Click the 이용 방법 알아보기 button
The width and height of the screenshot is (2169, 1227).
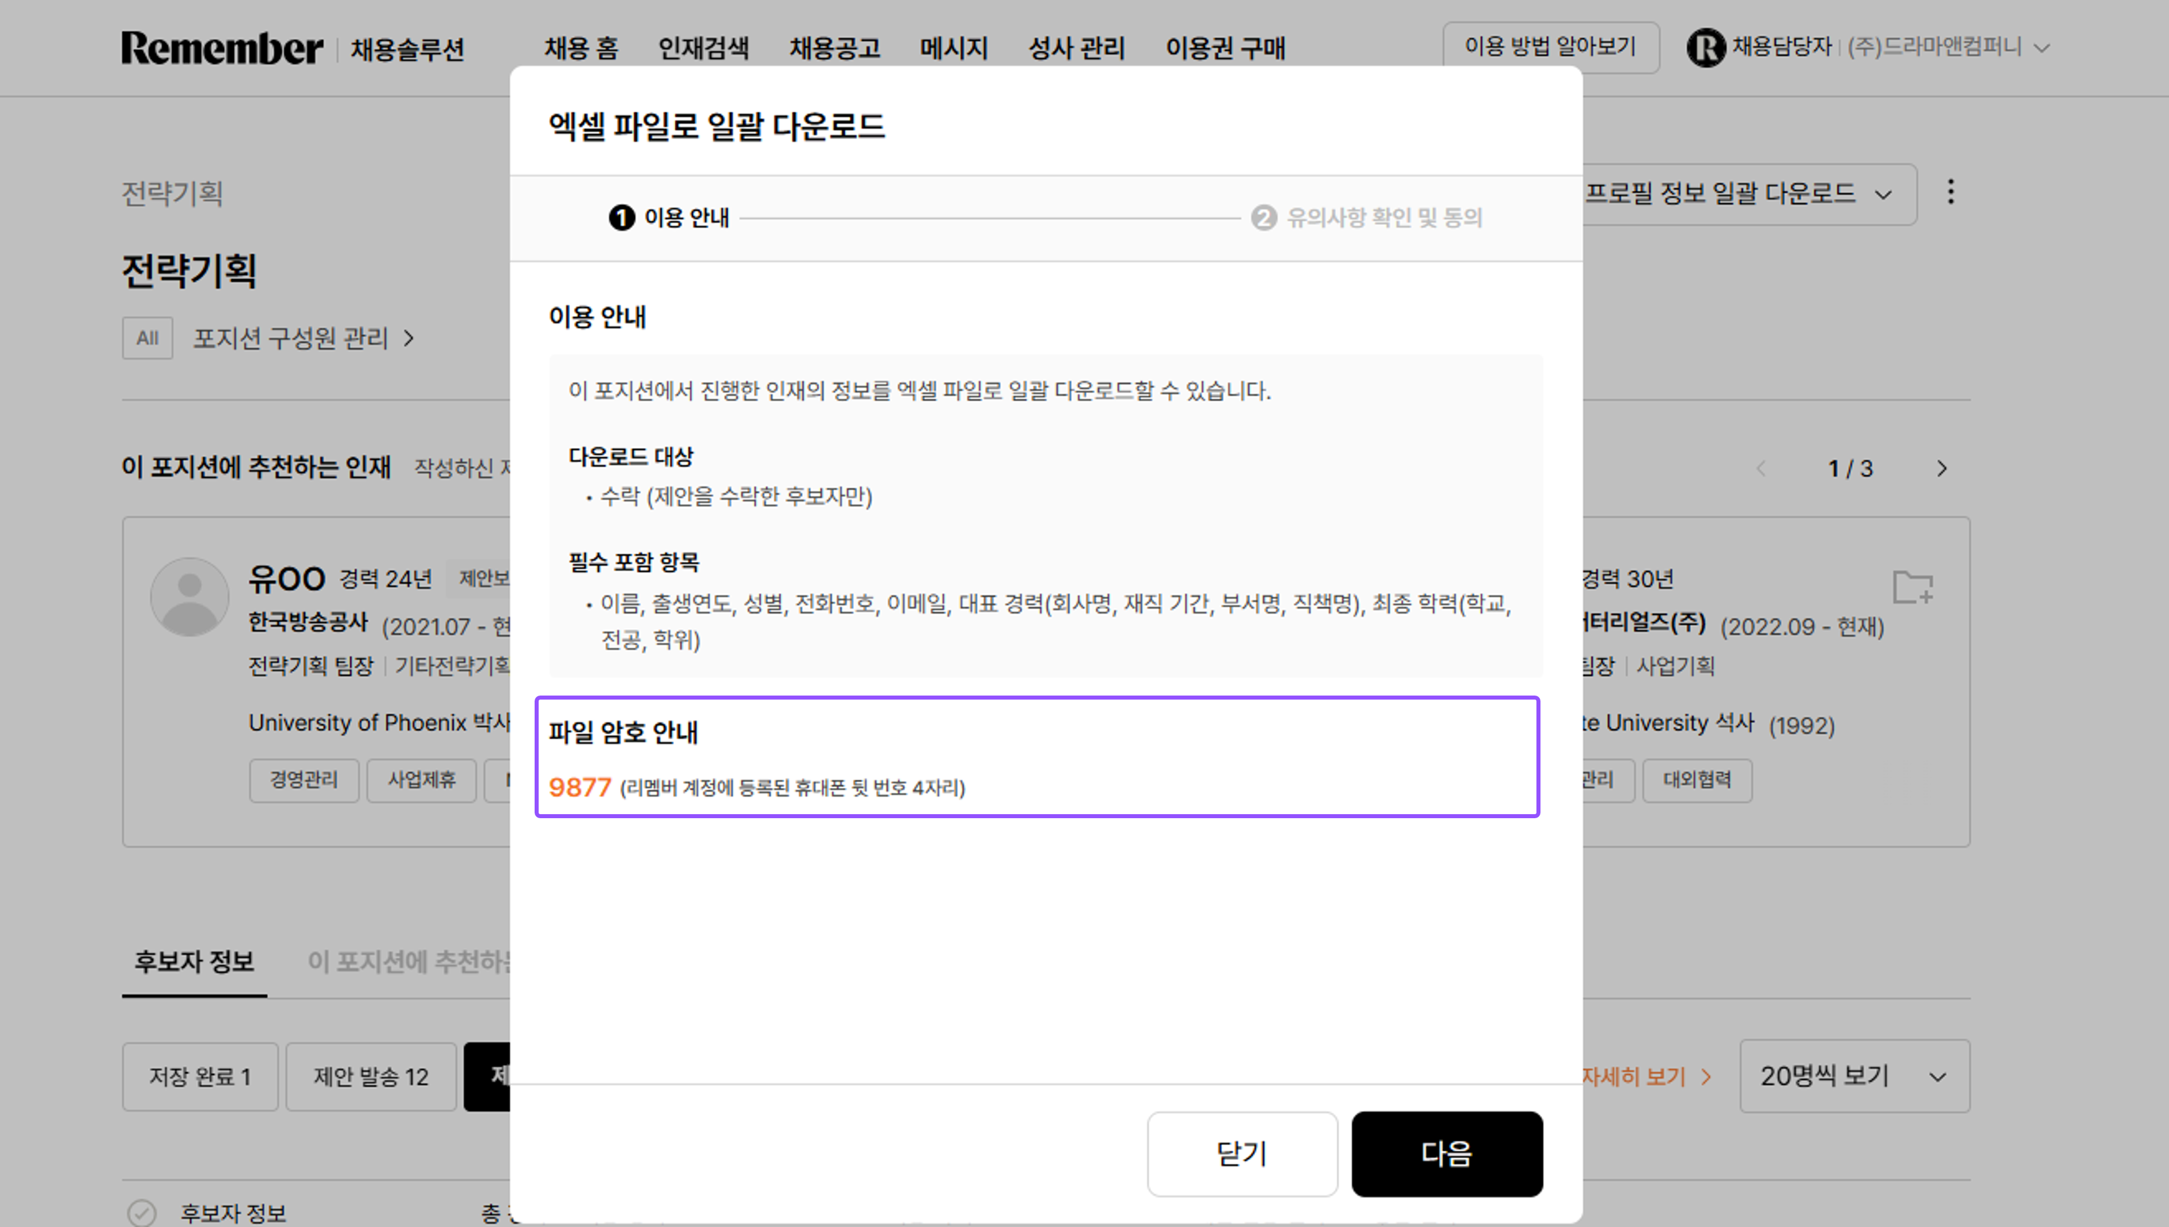coord(1551,47)
